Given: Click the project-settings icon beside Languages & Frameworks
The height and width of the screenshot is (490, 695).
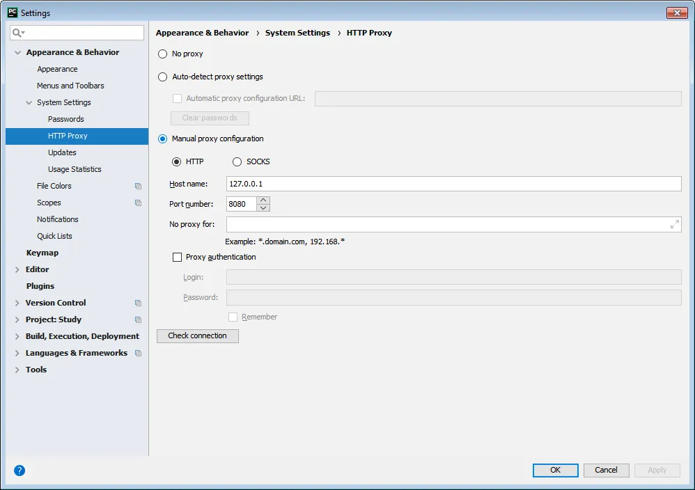Looking at the screenshot, I should (x=136, y=353).
